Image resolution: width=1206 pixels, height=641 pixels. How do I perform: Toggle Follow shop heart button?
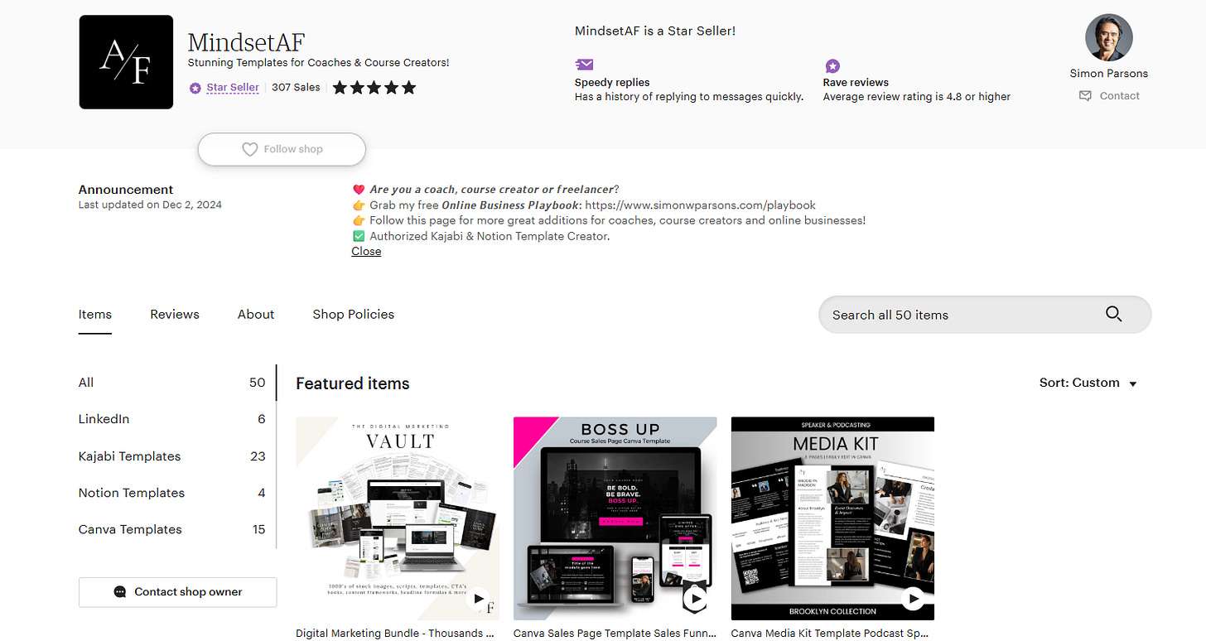click(282, 149)
